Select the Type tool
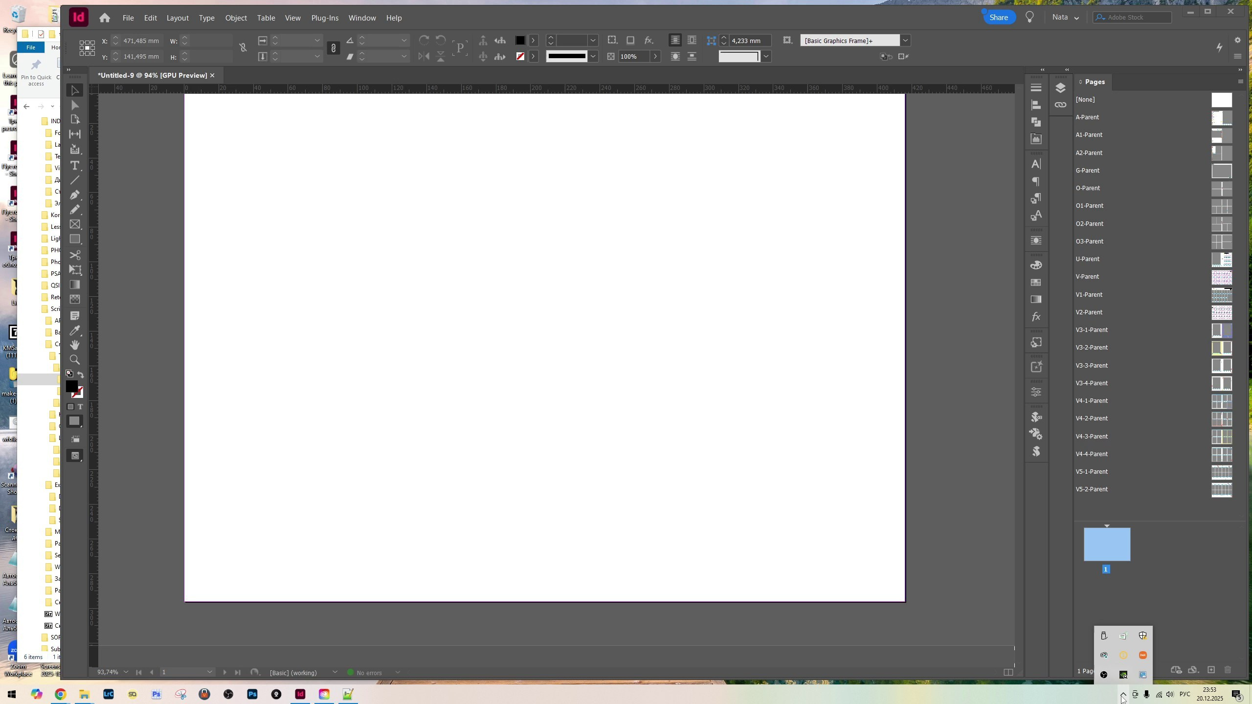 75,166
